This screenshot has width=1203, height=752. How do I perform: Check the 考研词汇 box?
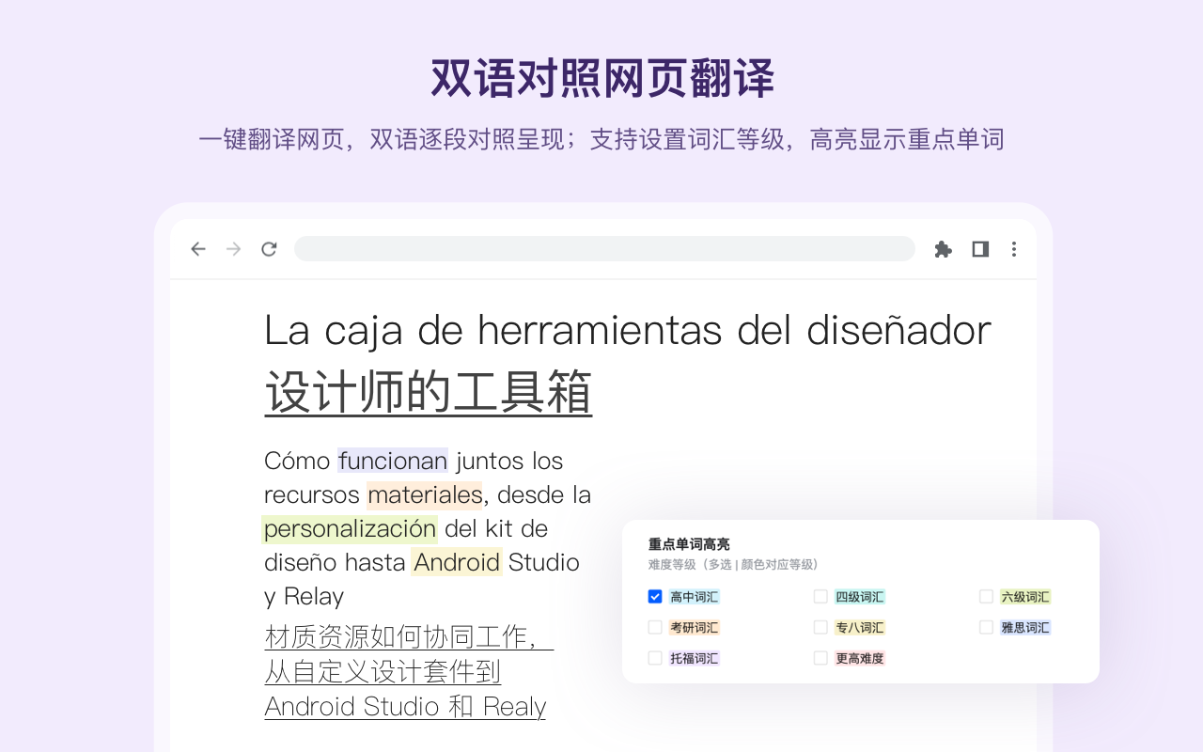655,627
